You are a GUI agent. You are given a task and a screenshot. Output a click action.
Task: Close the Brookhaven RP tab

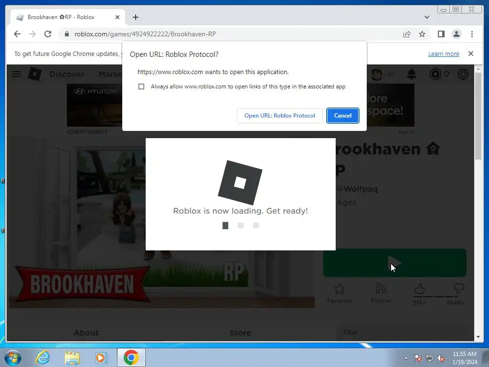tap(117, 17)
